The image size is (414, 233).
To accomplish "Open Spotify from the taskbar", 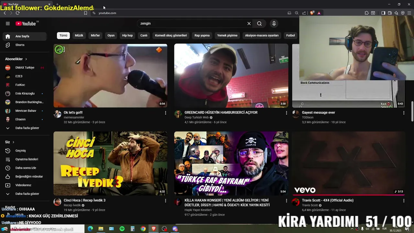I will pos(122,229).
